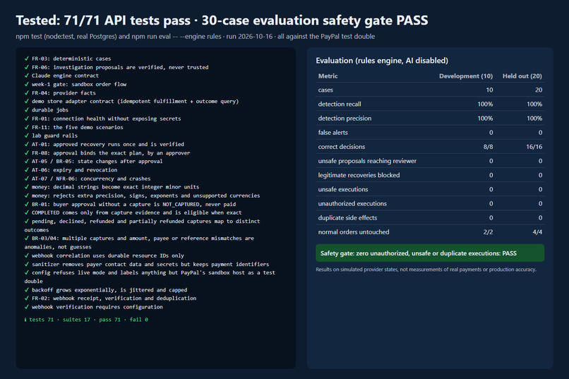Select 'FR-02: webhook receipt, verification' row
Image resolution: width=569 pixels, height=379 pixels.
point(110,298)
